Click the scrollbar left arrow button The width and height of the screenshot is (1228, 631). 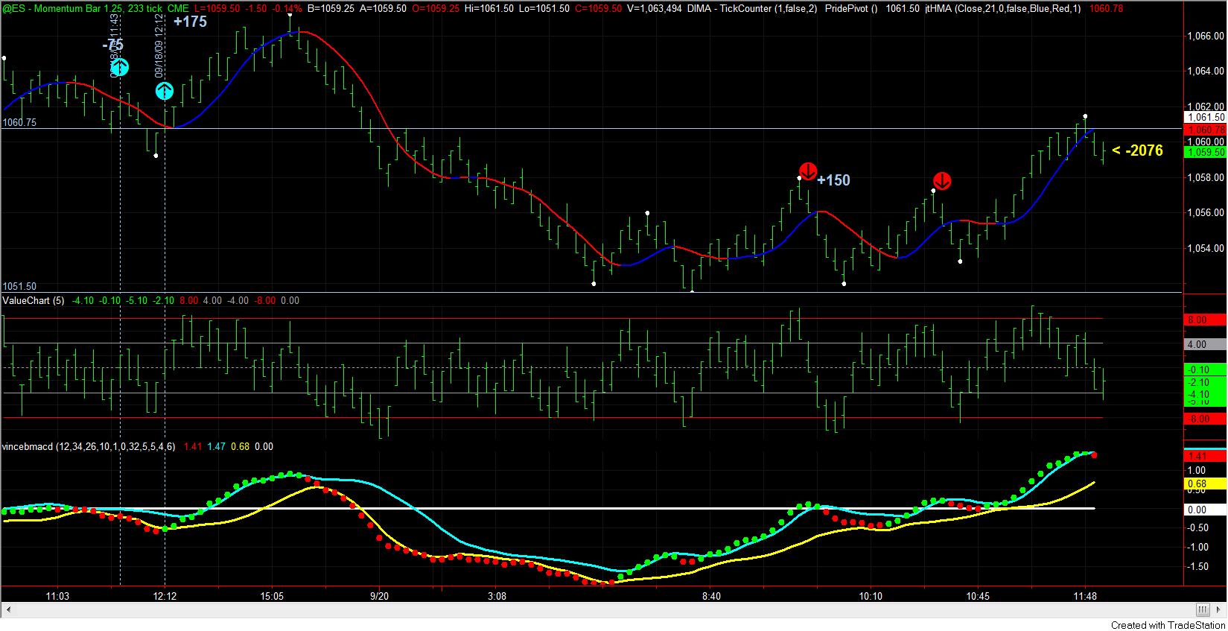coord(7,611)
